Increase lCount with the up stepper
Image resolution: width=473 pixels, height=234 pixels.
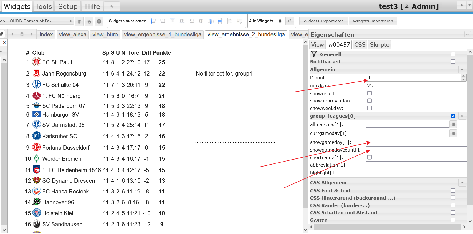463,76
